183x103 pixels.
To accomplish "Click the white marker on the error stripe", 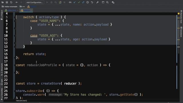I will (x=178, y=47).
